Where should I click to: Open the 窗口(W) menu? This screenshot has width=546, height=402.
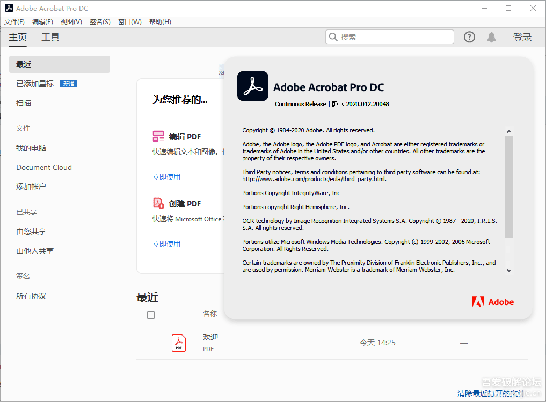(129, 22)
